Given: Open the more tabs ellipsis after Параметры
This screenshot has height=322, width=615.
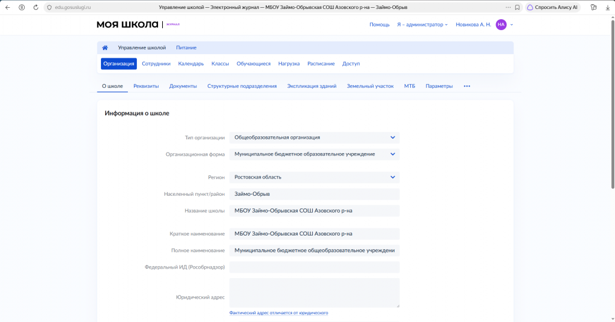Looking at the screenshot, I should (467, 87).
